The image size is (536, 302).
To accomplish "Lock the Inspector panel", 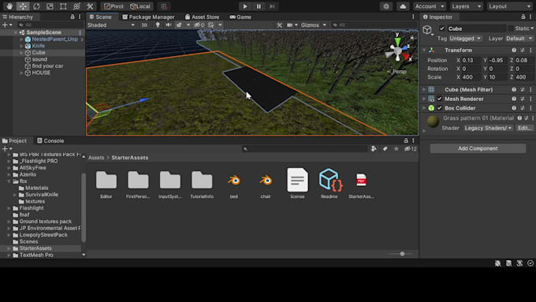I will coord(523,17).
